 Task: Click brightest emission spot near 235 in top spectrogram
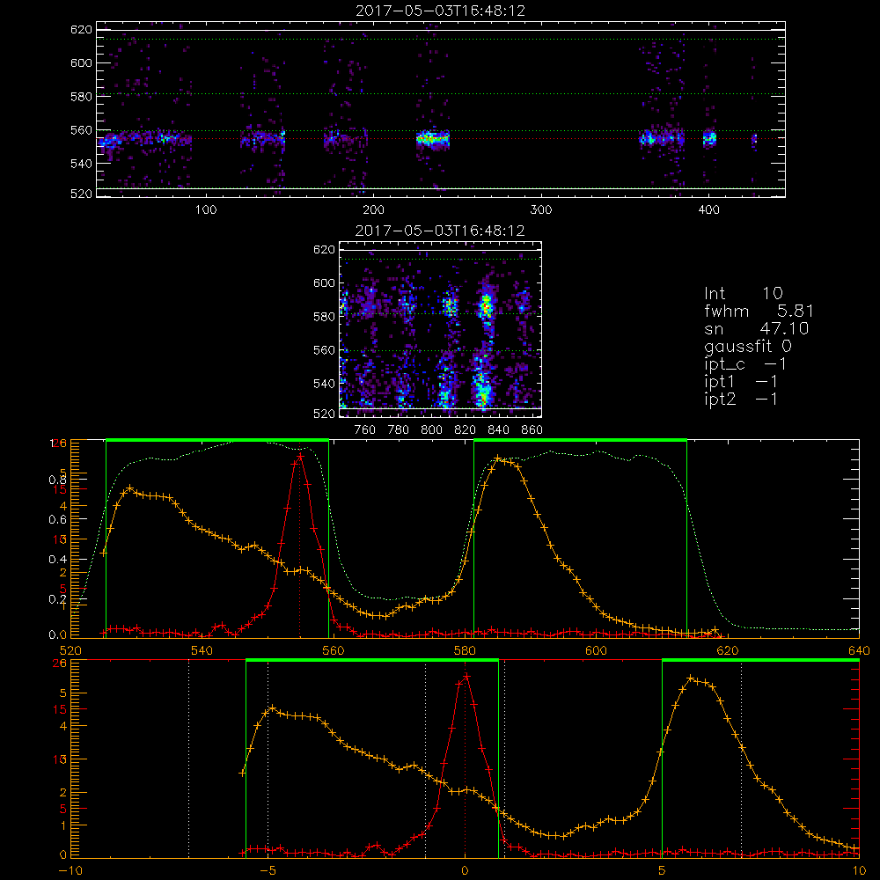(430, 138)
